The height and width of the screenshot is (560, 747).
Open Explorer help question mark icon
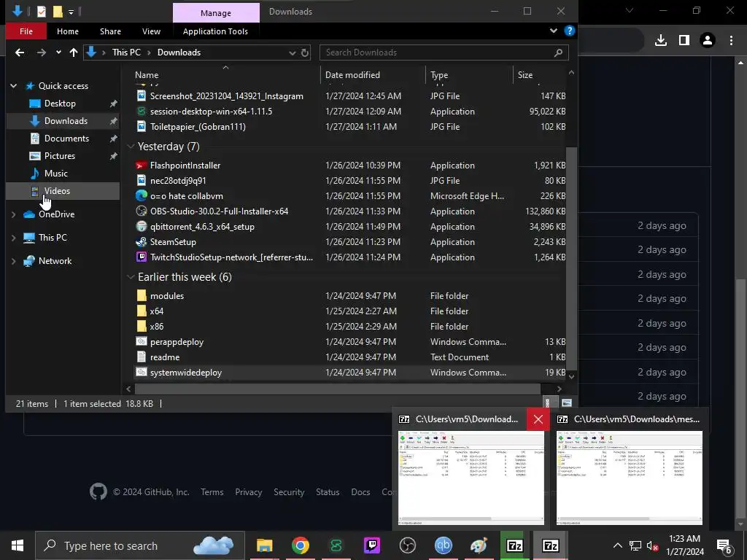[x=569, y=31]
